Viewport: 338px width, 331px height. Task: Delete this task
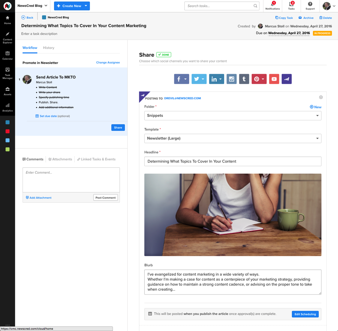[326, 18]
